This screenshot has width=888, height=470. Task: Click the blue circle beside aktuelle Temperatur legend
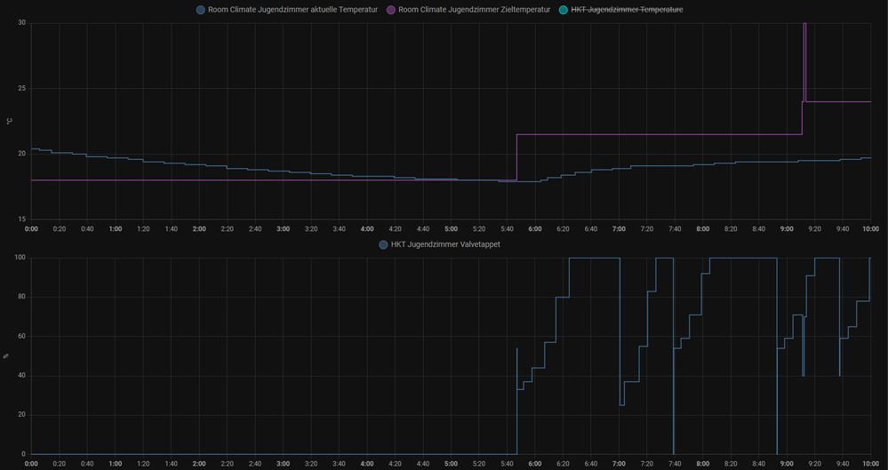click(200, 10)
